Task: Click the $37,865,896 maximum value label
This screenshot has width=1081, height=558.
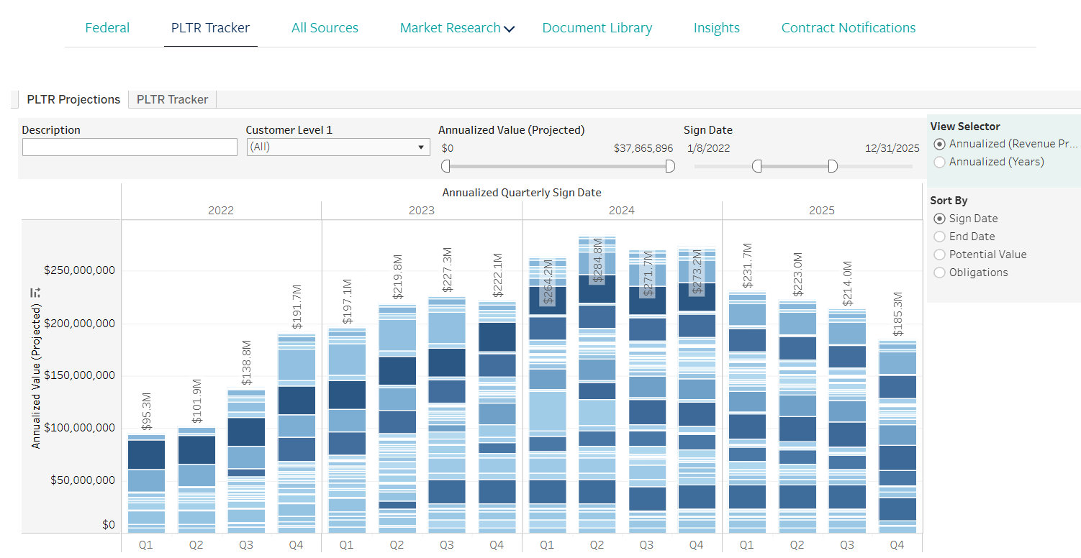Action: point(643,148)
